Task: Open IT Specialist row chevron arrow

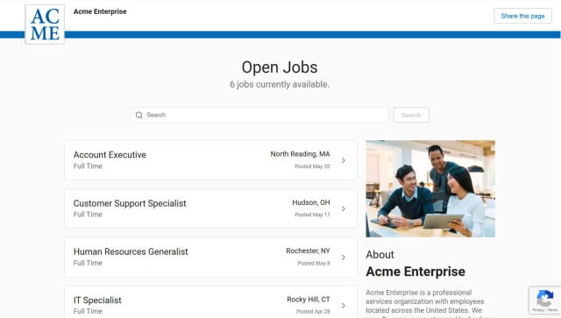Action: click(x=343, y=306)
